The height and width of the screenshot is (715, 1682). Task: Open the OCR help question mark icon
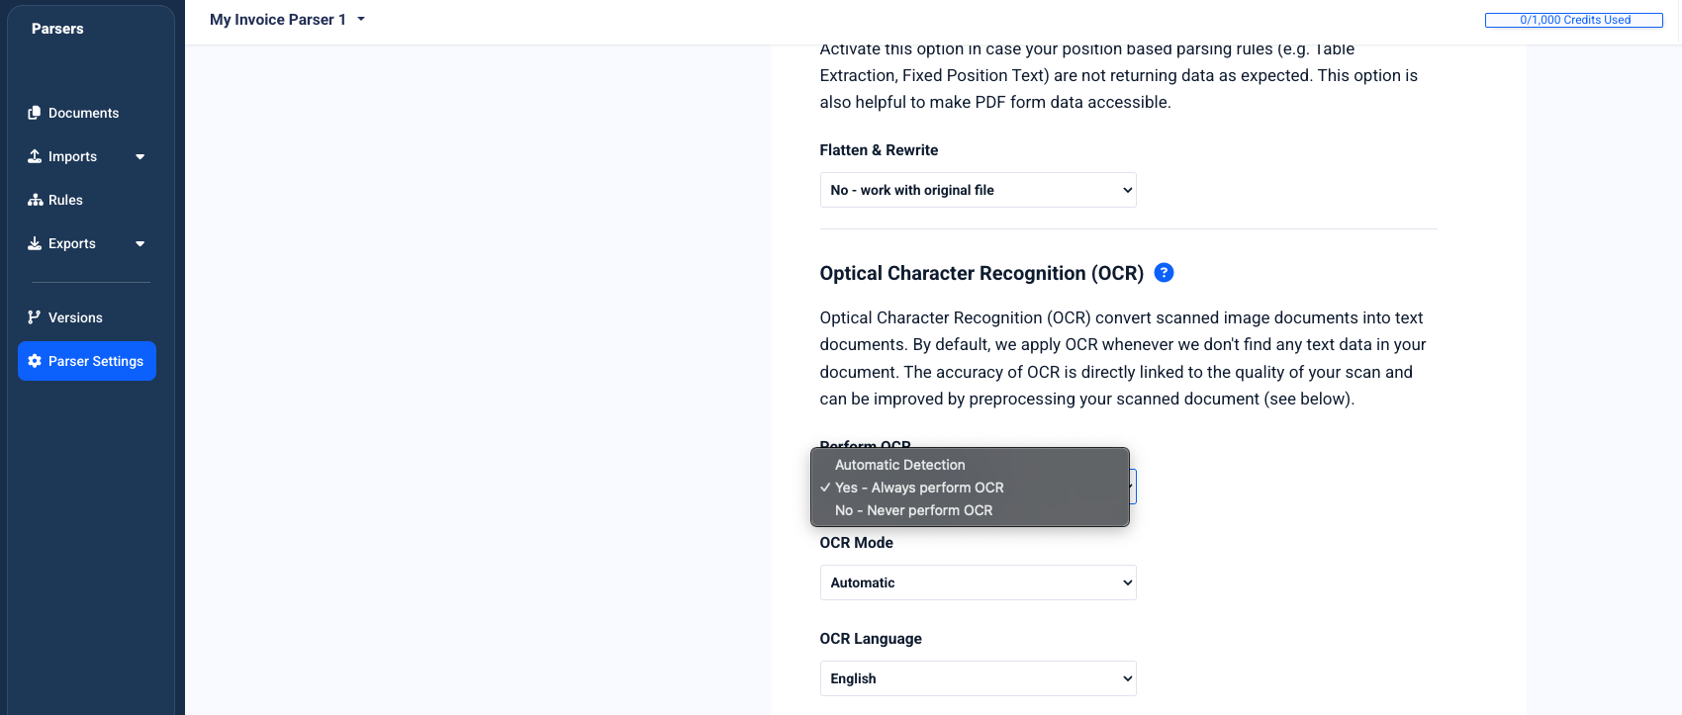click(x=1165, y=273)
